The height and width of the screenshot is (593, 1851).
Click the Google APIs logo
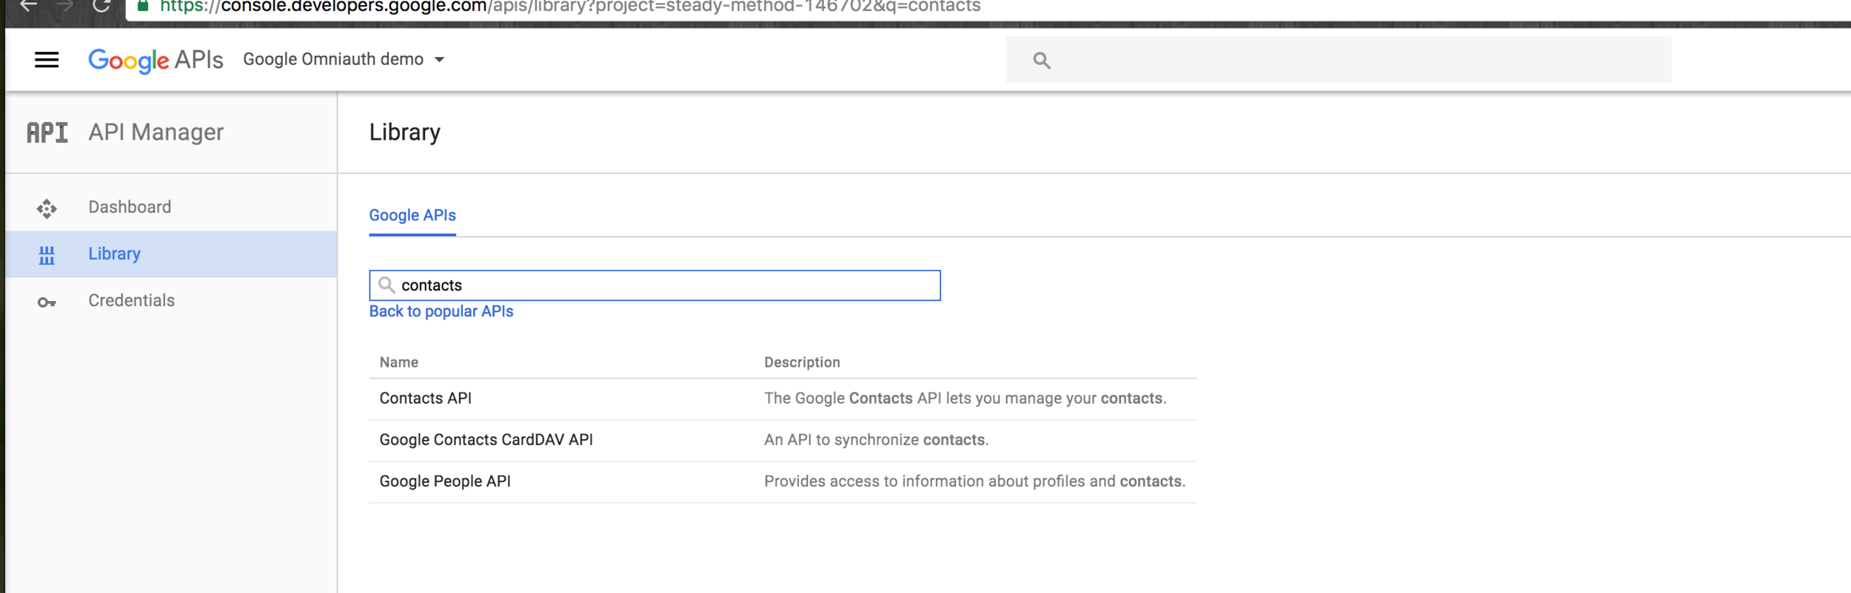pyautogui.click(x=155, y=60)
